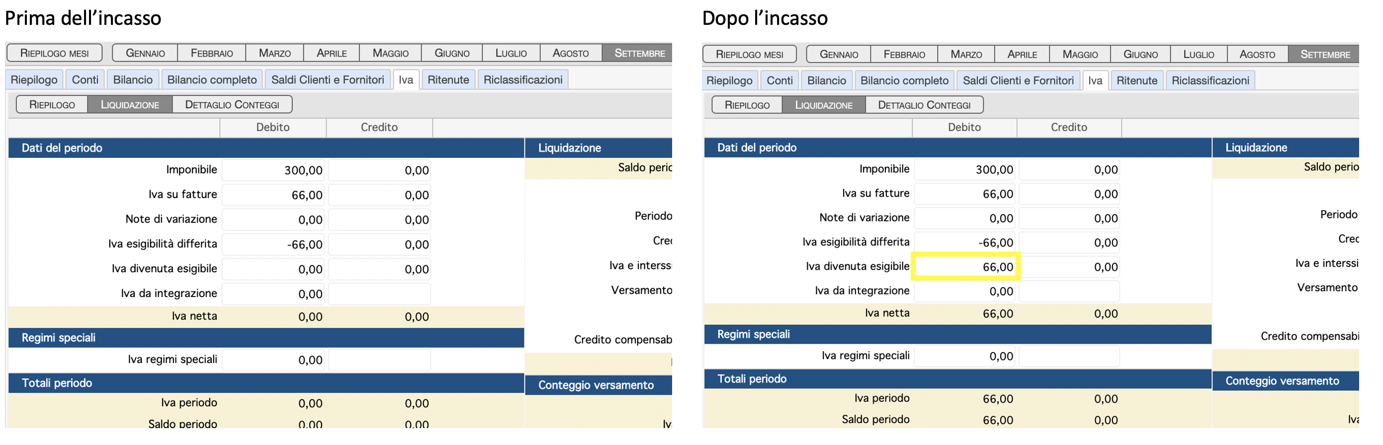The image size is (1383, 445).
Task: Open Bilancio completo tab in the Dopo l'incasso panel
Action: (x=905, y=80)
